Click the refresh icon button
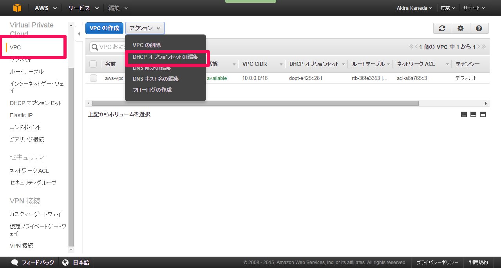Screen dimensions: 501x268 pos(442,28)
